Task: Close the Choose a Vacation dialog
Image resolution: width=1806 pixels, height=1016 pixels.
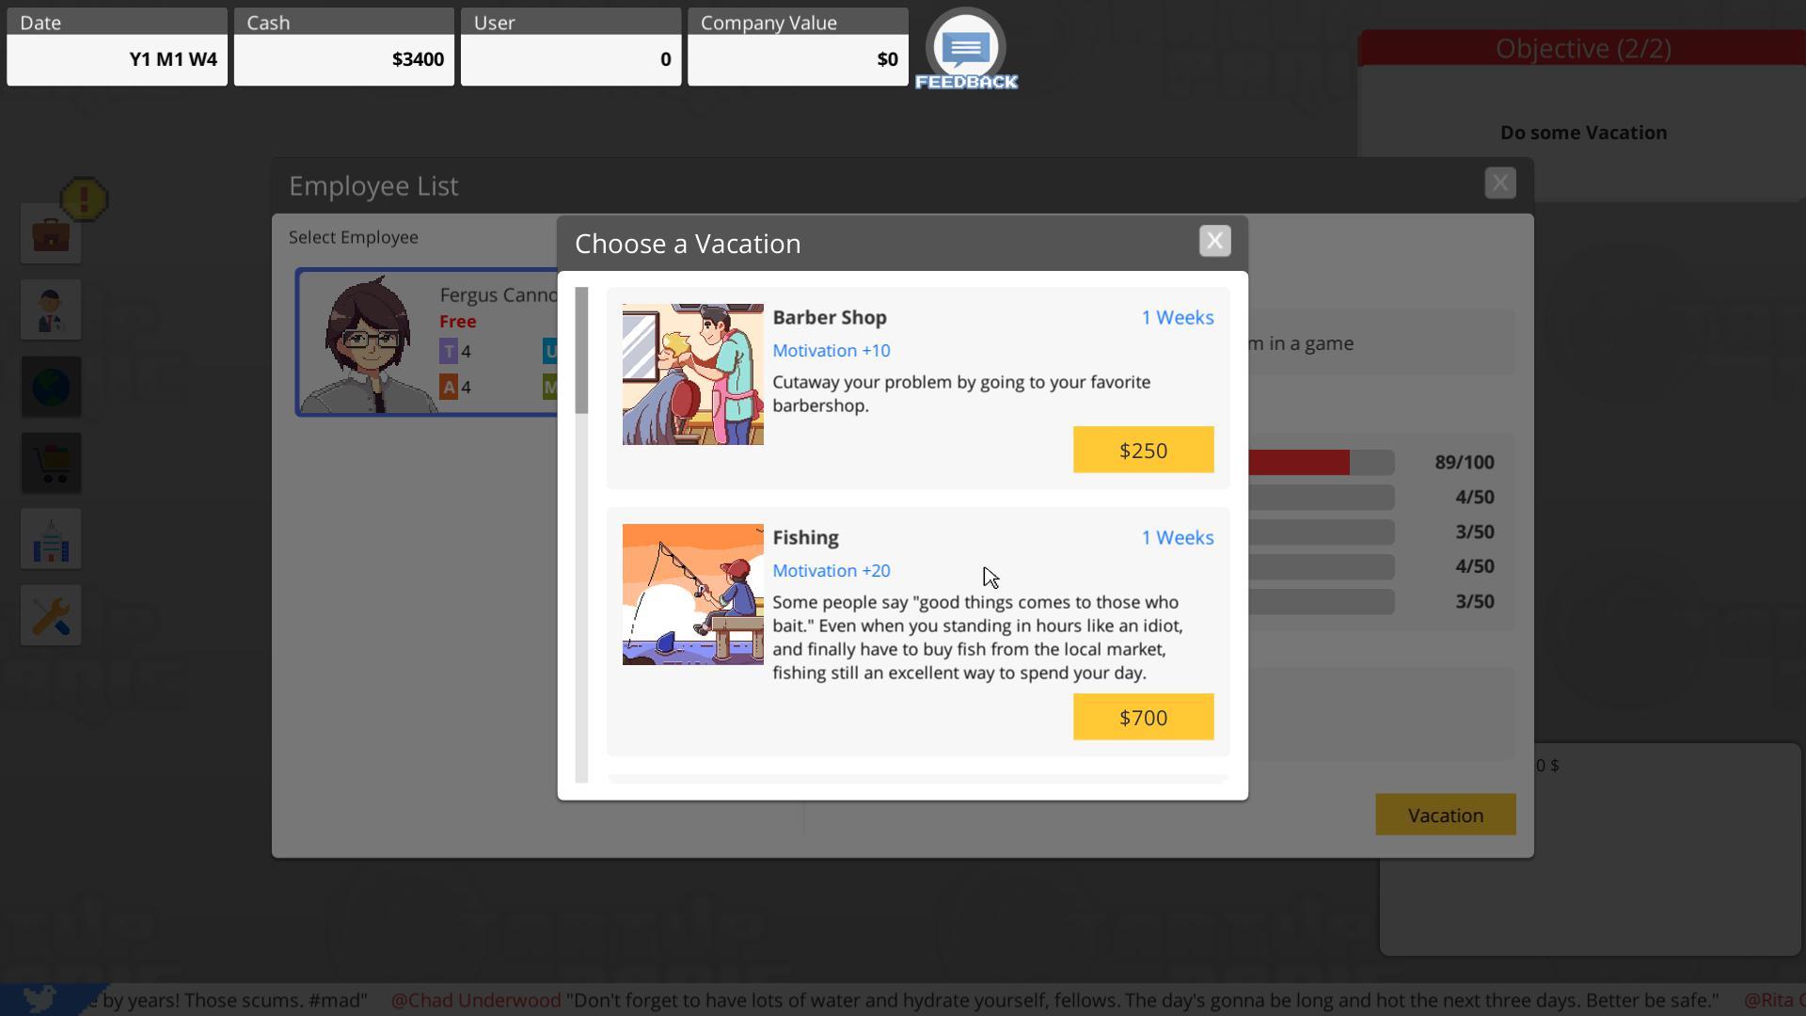Action: coord(1214,241)
